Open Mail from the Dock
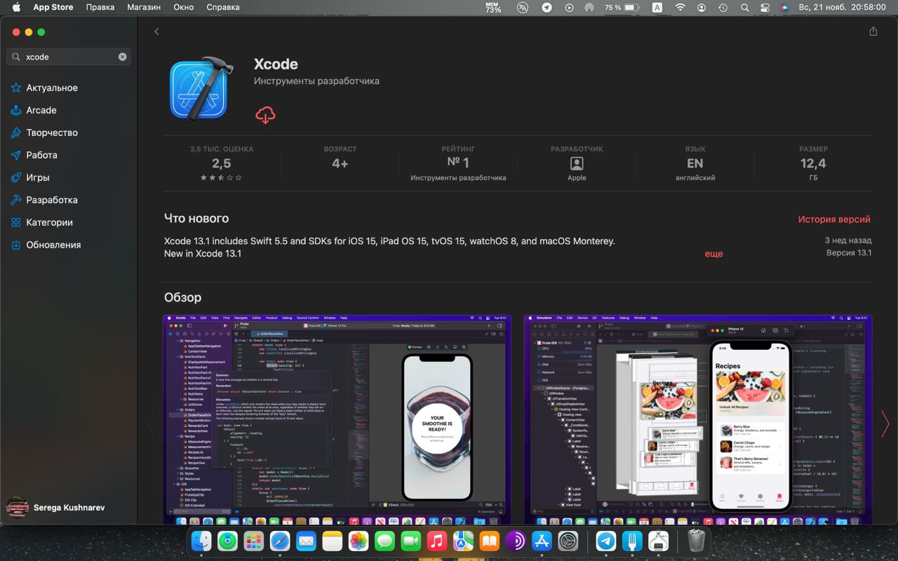898x561 pixels. pos(306,541)
